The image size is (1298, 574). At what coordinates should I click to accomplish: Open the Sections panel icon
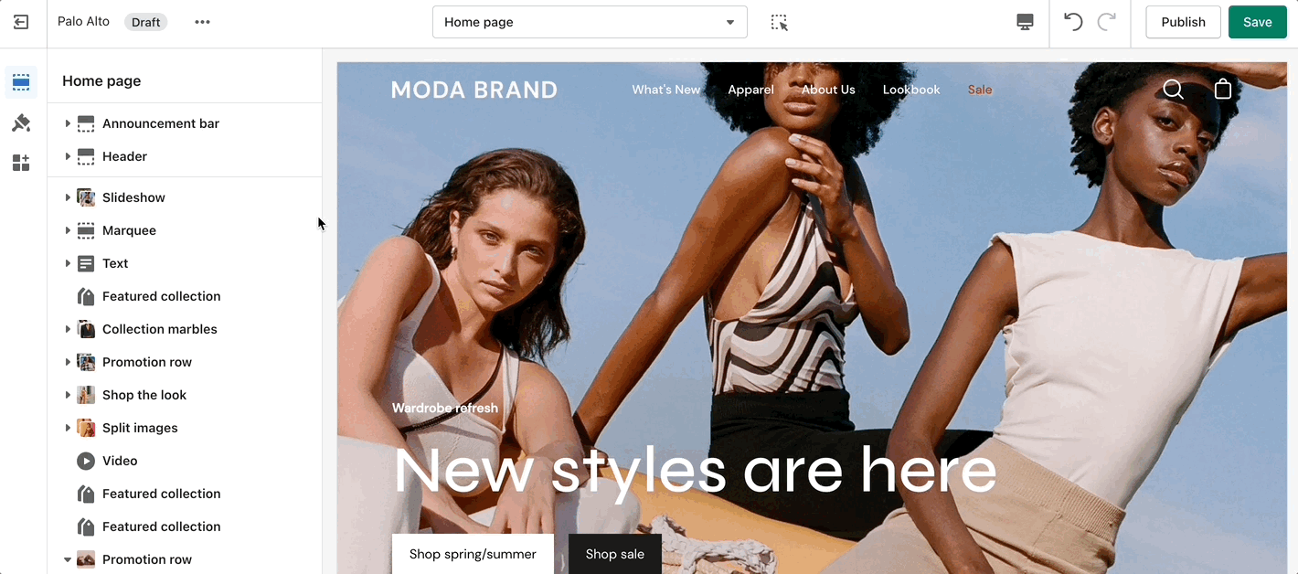[x=21, y=83]
